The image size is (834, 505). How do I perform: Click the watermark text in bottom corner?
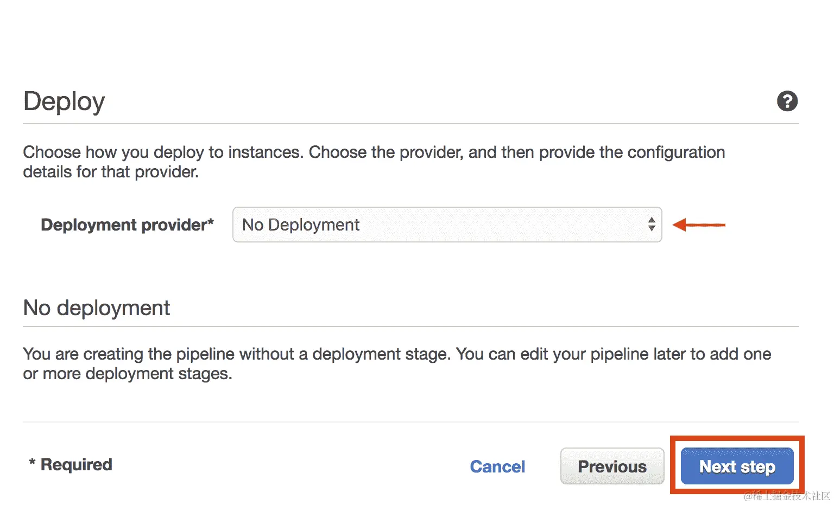coord(787,496)
